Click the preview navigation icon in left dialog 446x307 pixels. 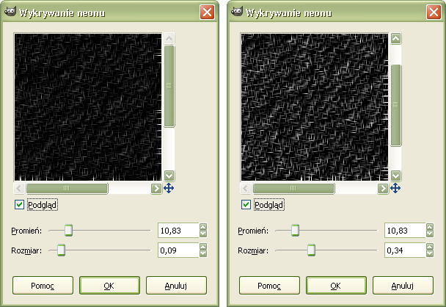(169, 189)
